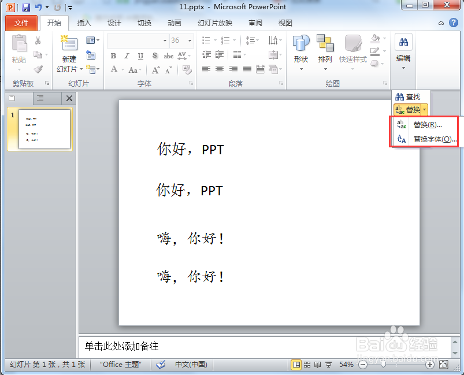Click the Reset slide icon
This screenshot has width=464, height=375.
click(x=91, y=55)
